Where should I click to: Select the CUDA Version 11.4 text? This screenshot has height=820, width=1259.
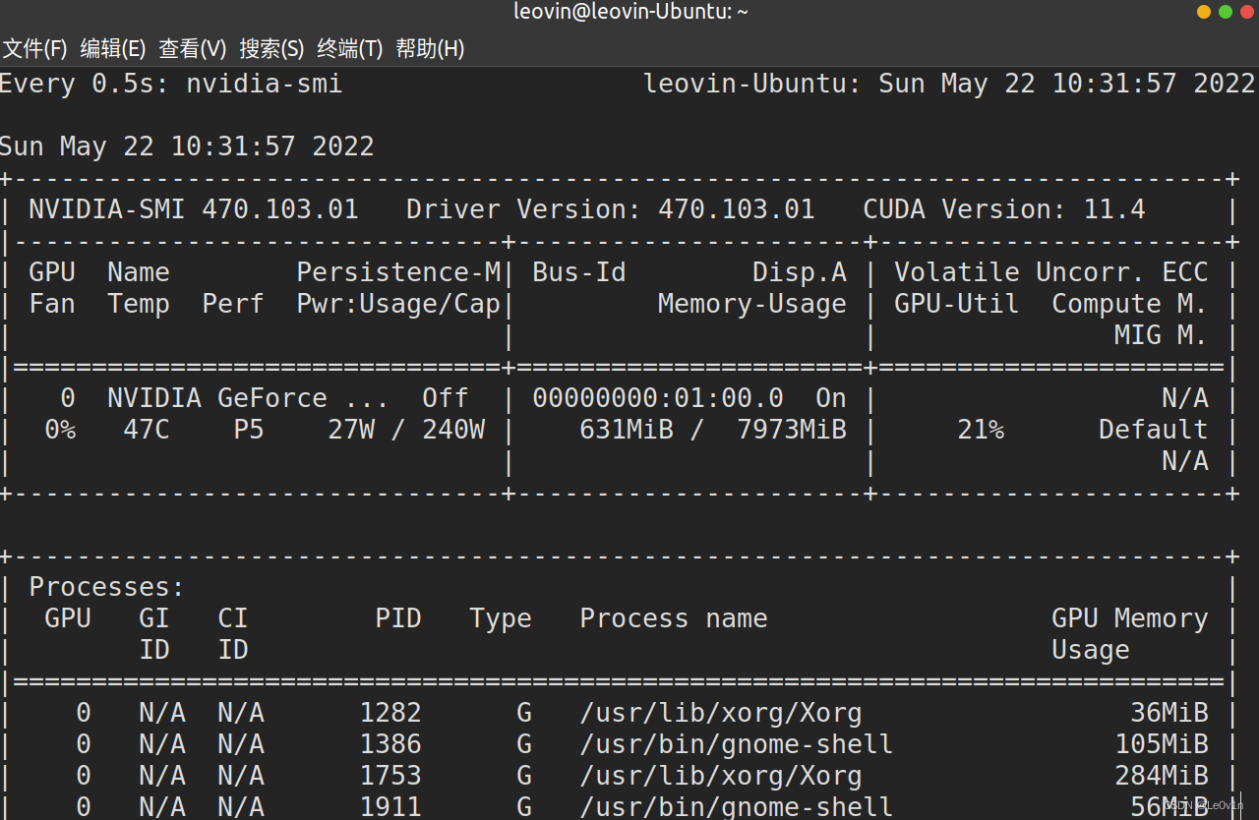pos(1003,208)
